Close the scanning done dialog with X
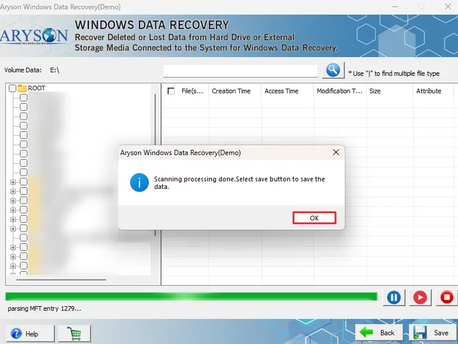 point(336,152)
